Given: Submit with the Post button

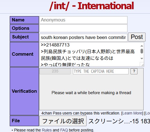Looking at the screenshot, I should [x=137, y=37].
